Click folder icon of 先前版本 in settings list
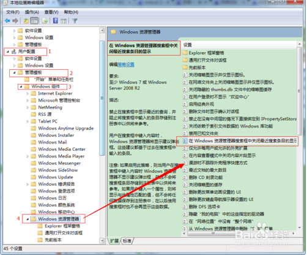The height and width of the screenshot is (255, 307). (185, 67)
